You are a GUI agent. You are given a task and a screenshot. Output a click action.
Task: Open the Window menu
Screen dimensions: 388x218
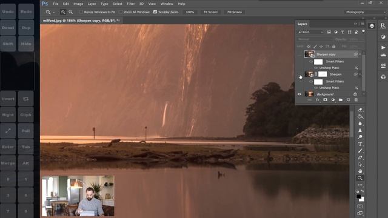pyautogui.click(x=167, y=4)
